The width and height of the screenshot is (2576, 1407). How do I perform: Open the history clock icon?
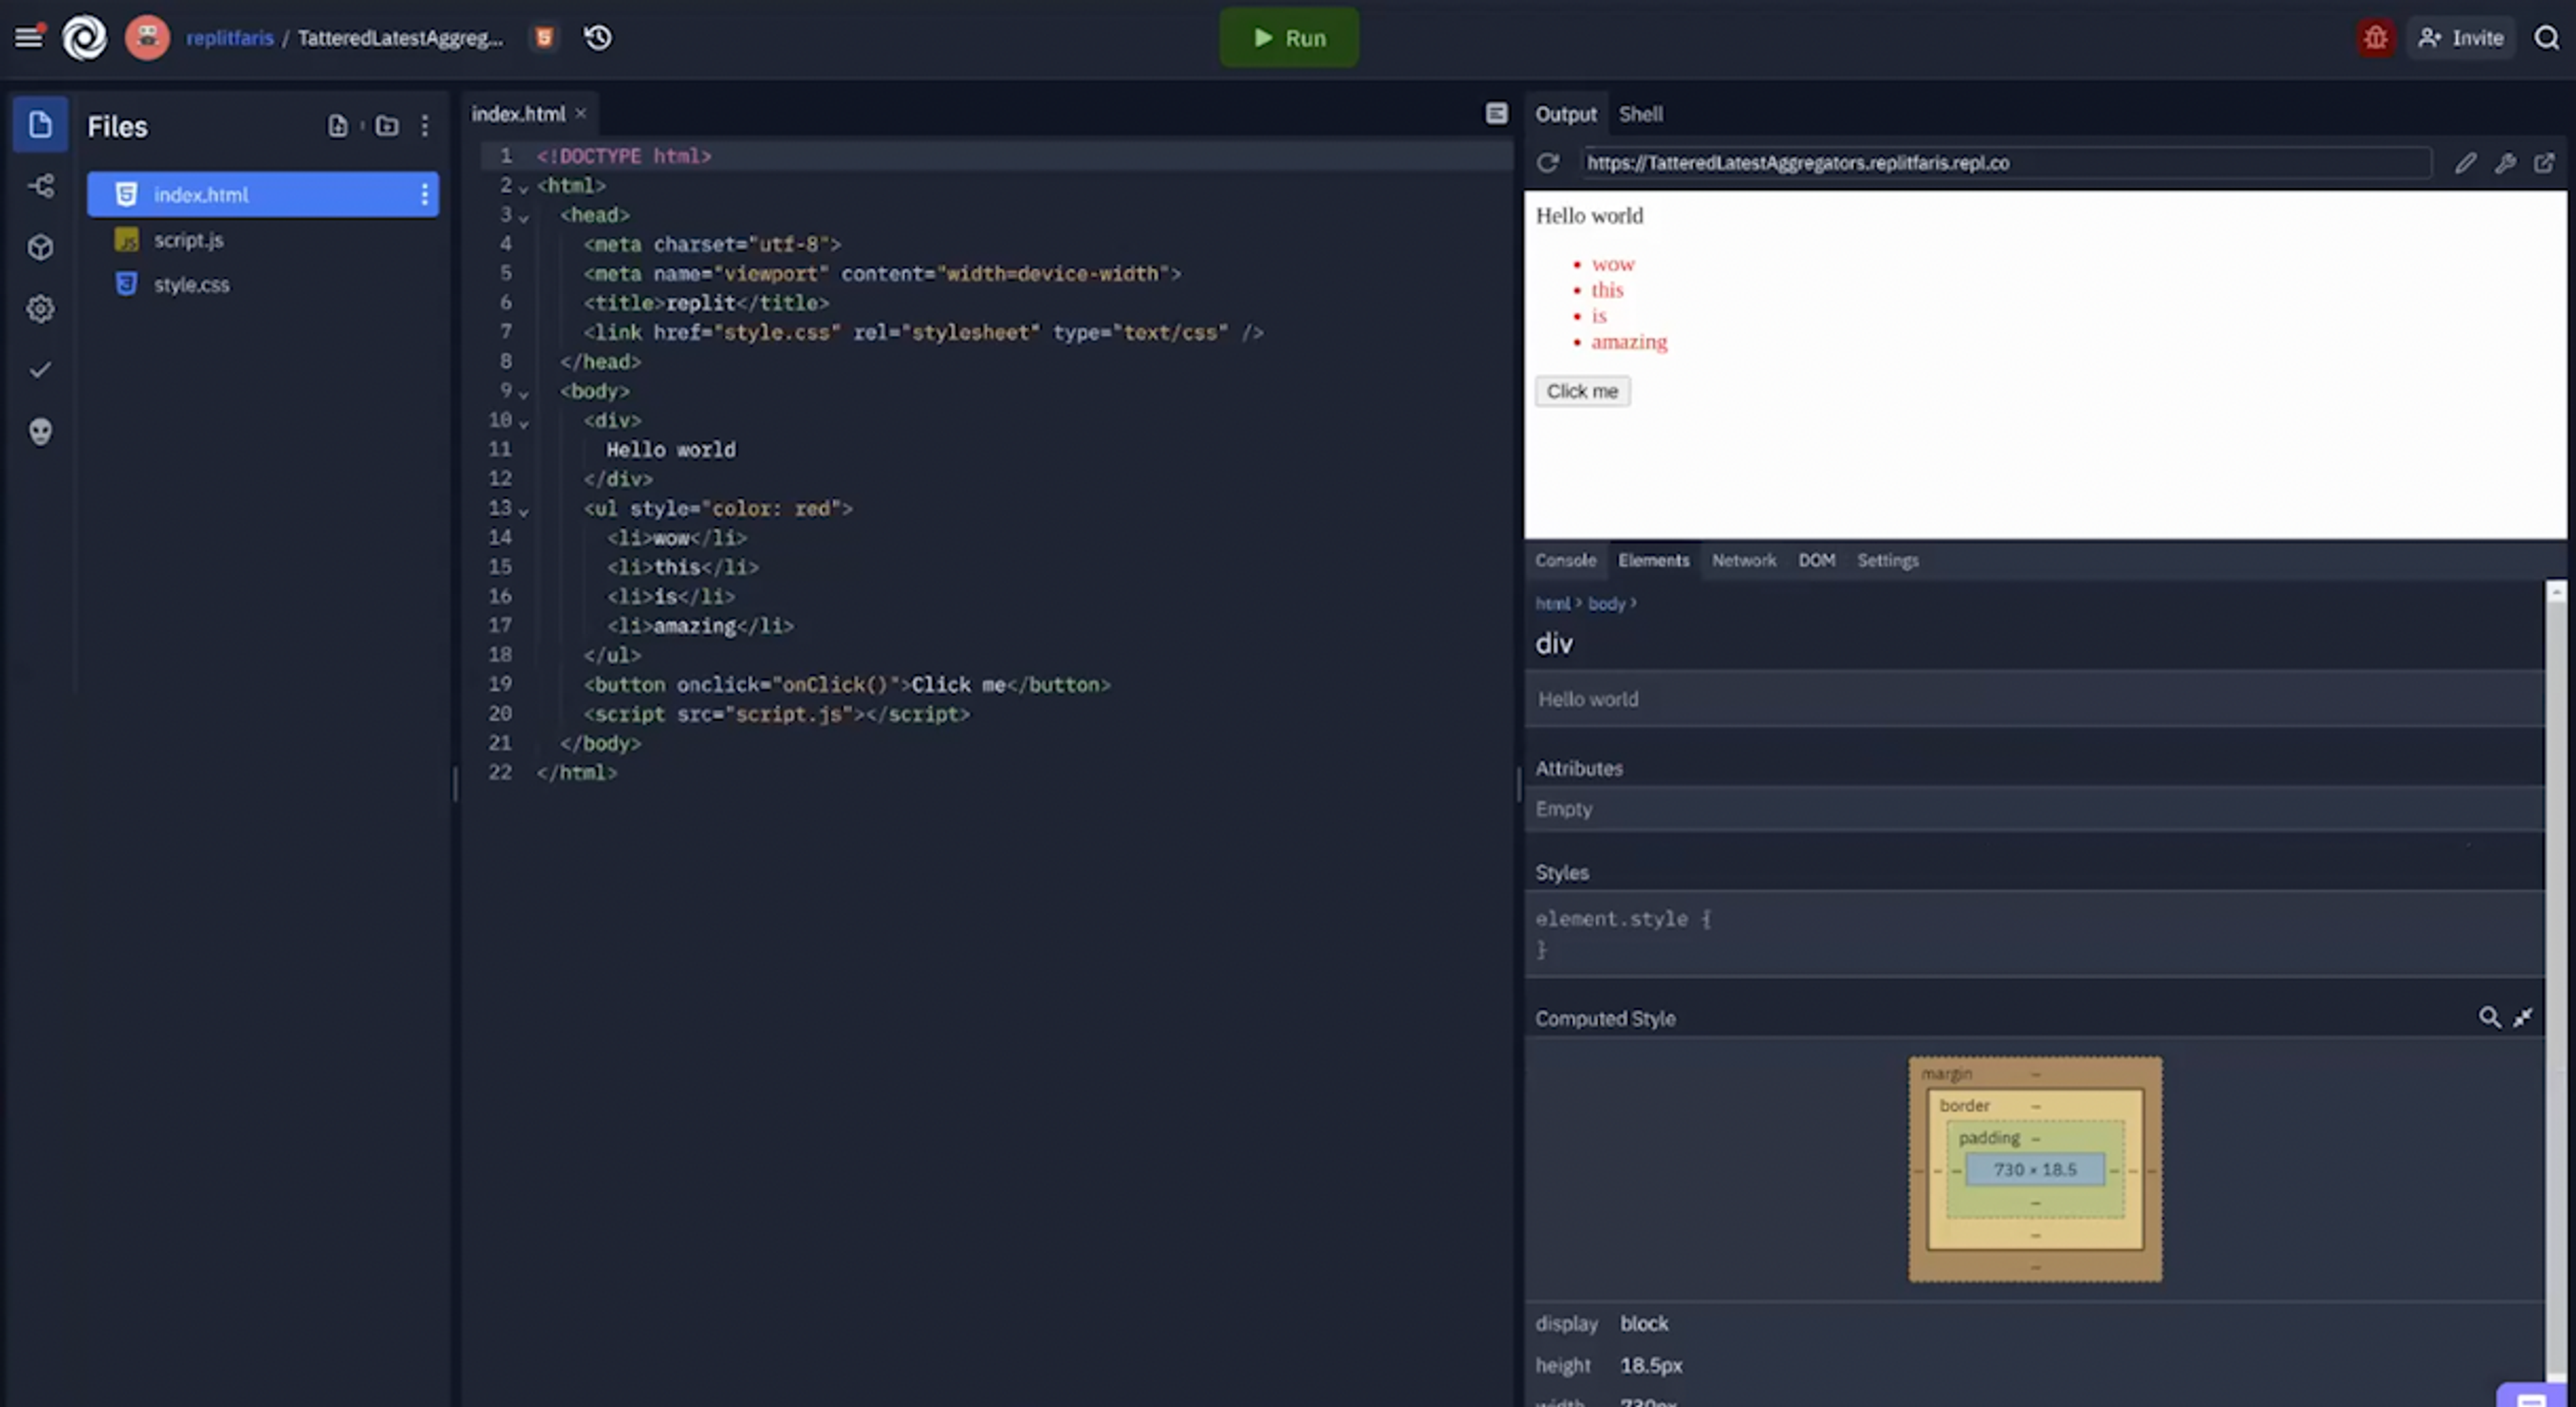[x=598, y=38]
